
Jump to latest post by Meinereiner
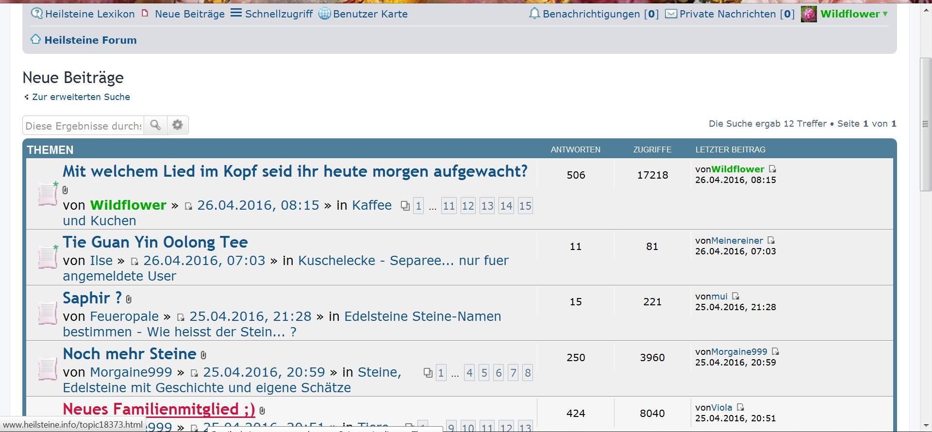[x=771, y=240]
